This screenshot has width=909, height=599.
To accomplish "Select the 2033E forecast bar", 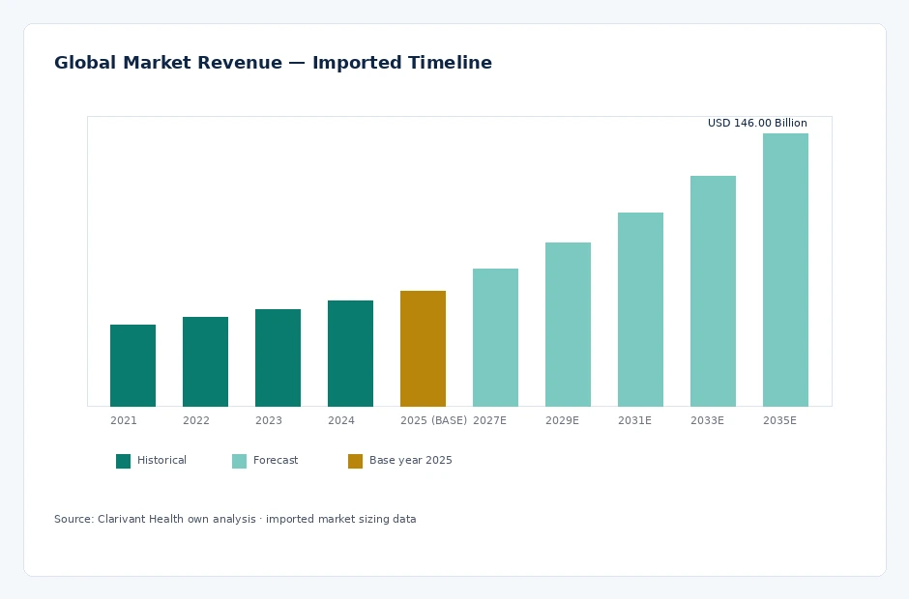I will 713,291.
